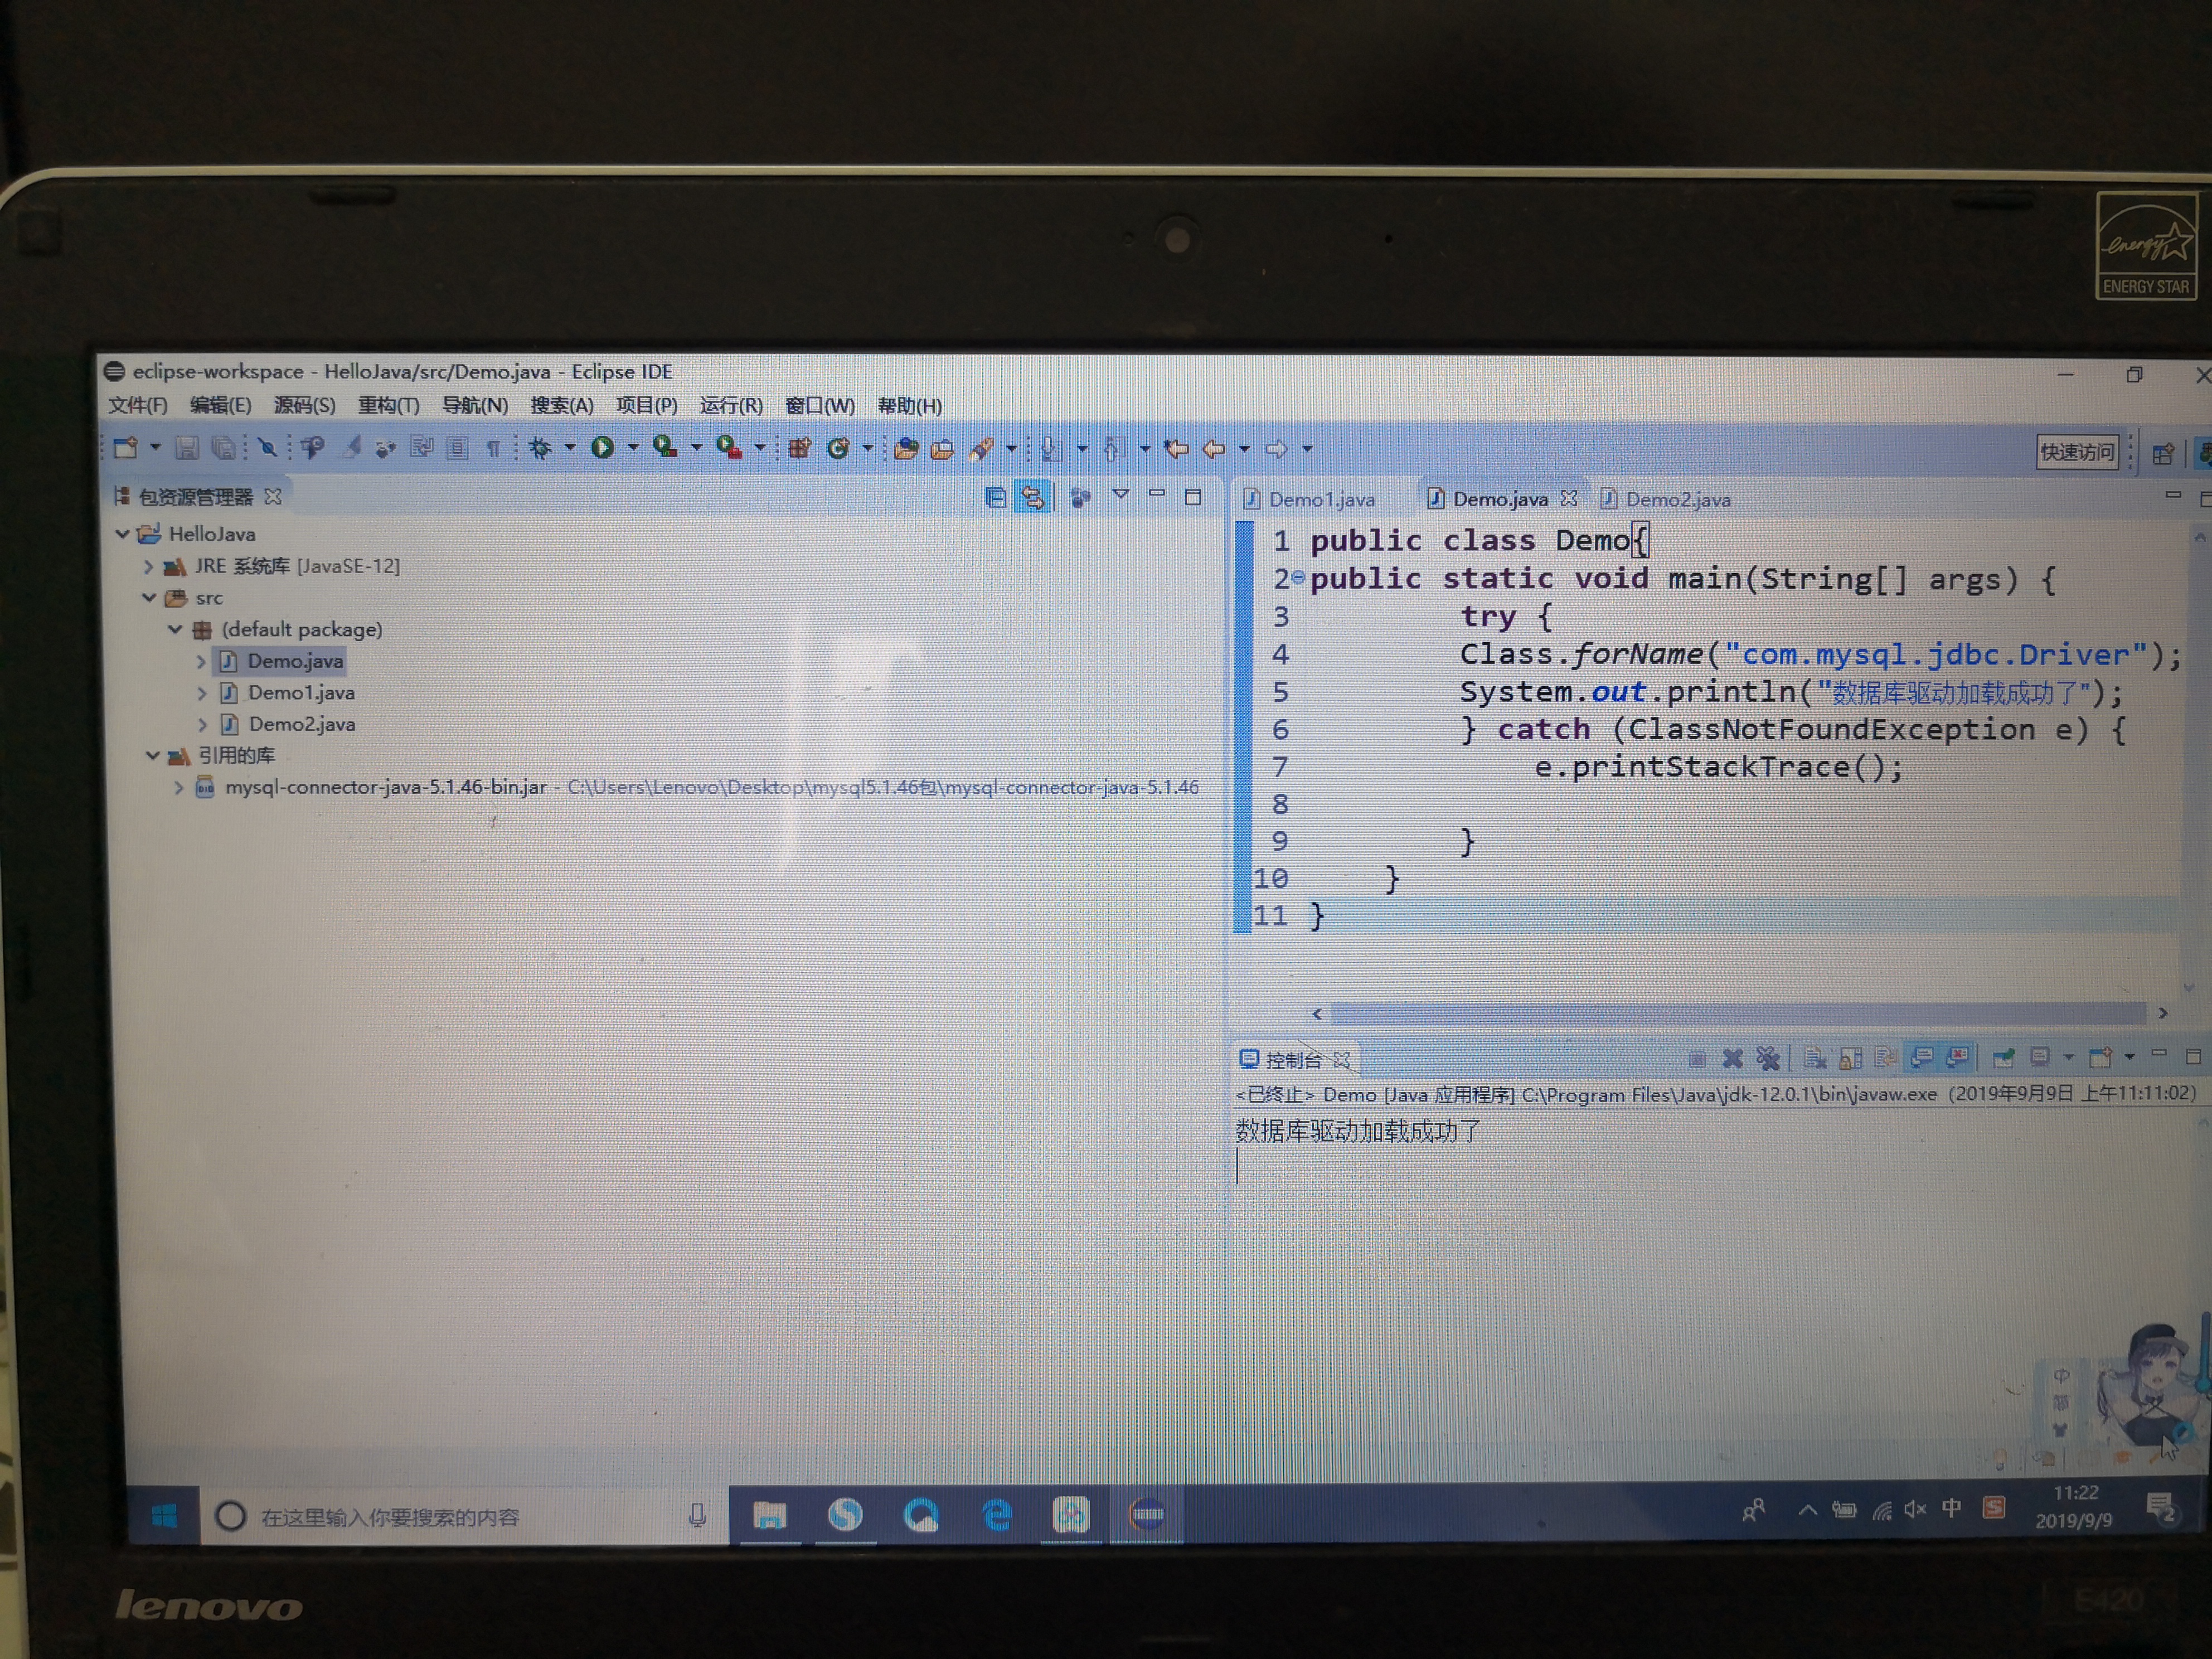Click the Windows Start button
The image size is (2212, 1659).
[x=164, y=1516]
